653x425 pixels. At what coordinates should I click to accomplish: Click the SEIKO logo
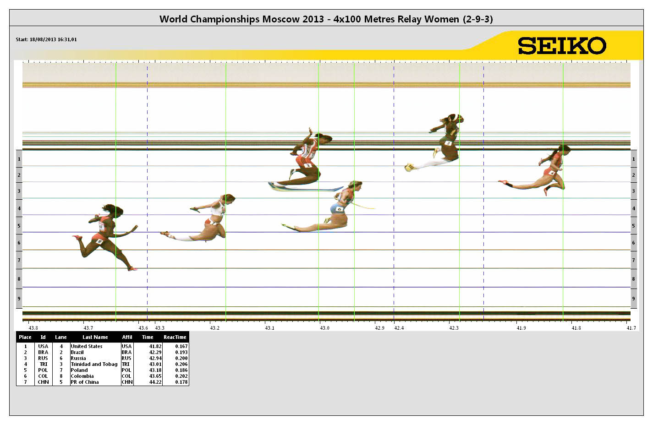click(562, 46)
